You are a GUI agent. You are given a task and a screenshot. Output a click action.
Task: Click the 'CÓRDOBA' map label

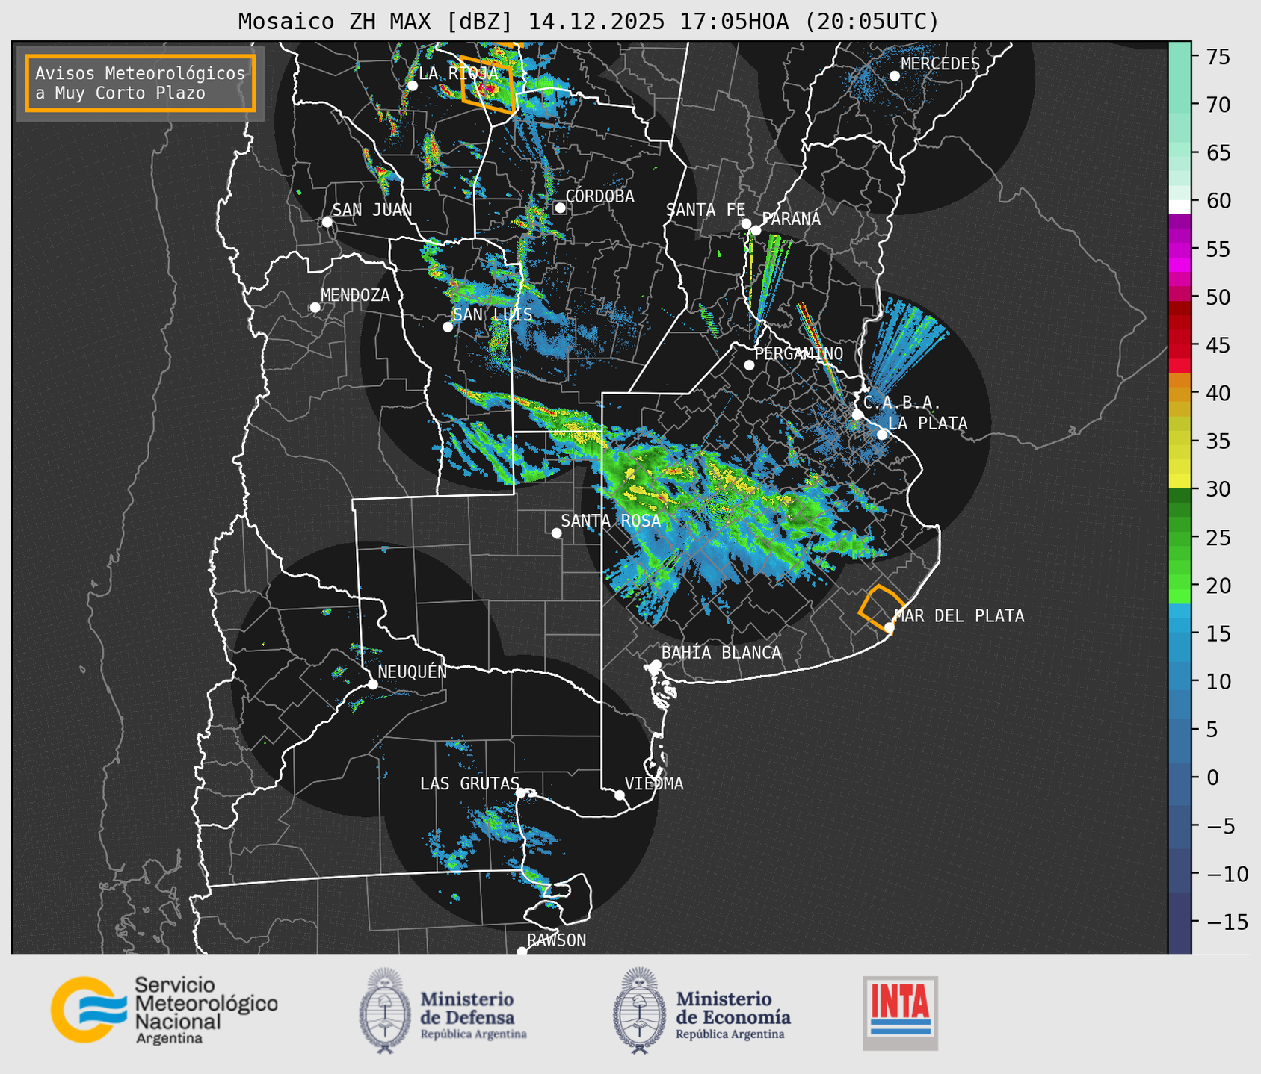[599, 196]
